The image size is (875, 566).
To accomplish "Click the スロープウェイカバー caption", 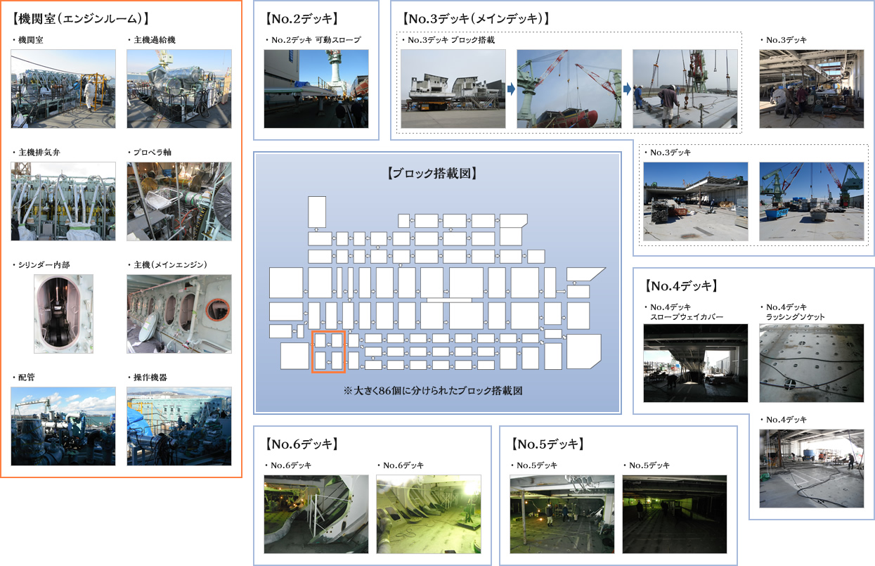I will point(687,318).
